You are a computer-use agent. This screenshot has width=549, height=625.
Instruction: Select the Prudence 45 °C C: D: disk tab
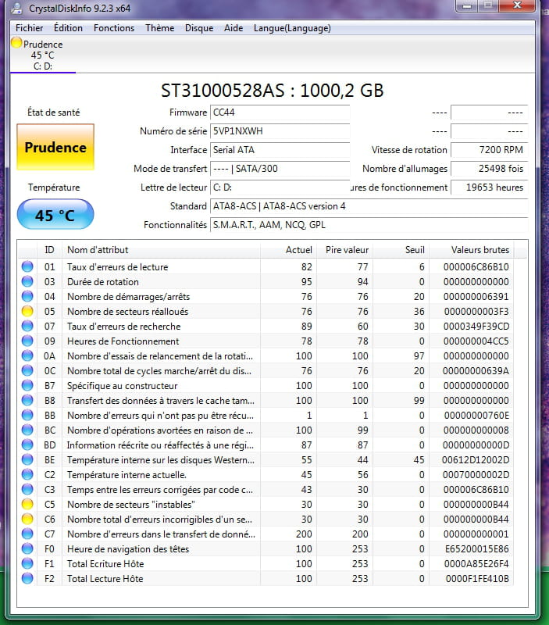tap(43, 55)
